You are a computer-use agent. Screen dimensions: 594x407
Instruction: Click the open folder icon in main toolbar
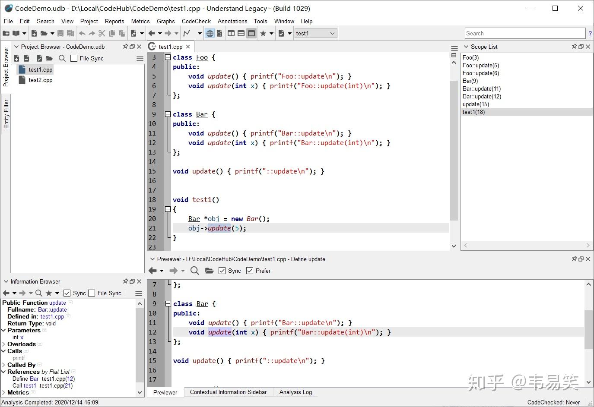click(44, 33)
